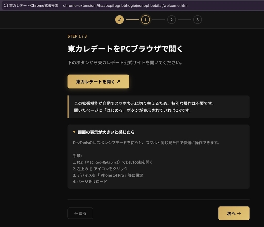264x227 pixels.
Task: Click instruction 2 左上のアイコンをクリック
Action: (100, 169)
